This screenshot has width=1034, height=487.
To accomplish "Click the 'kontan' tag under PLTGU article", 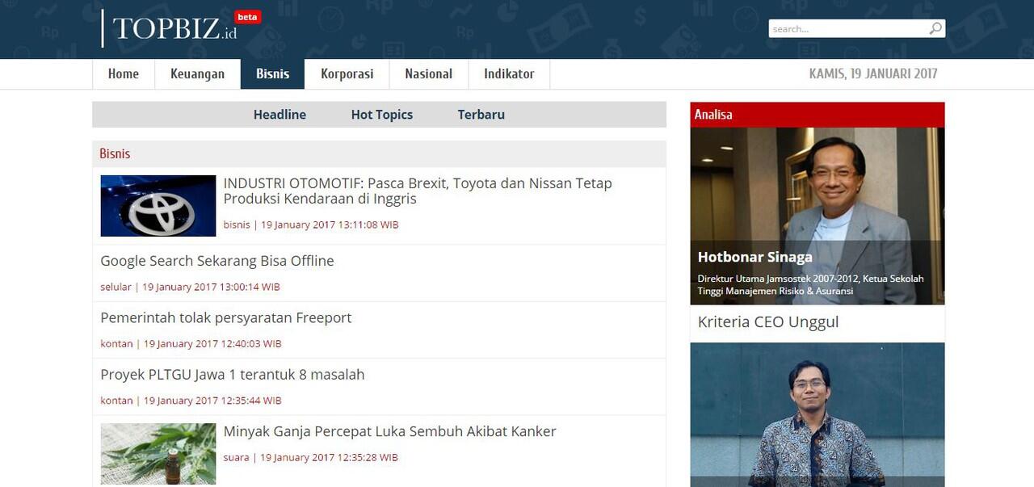I will tap(116, 401).
